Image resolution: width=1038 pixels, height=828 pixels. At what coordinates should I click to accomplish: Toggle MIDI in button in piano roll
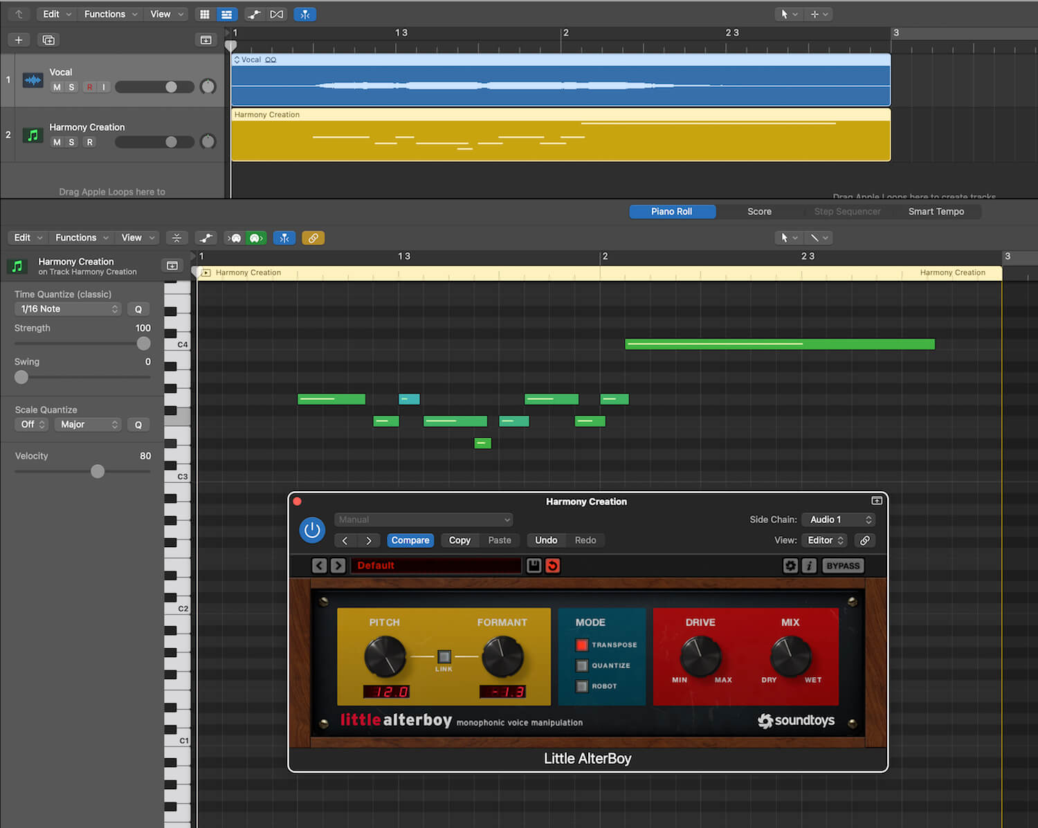(x=235, y=238)
